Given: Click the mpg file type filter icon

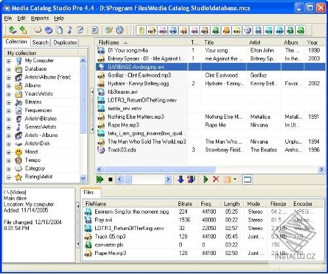Looking at the screenshot, I should (269, 30).
